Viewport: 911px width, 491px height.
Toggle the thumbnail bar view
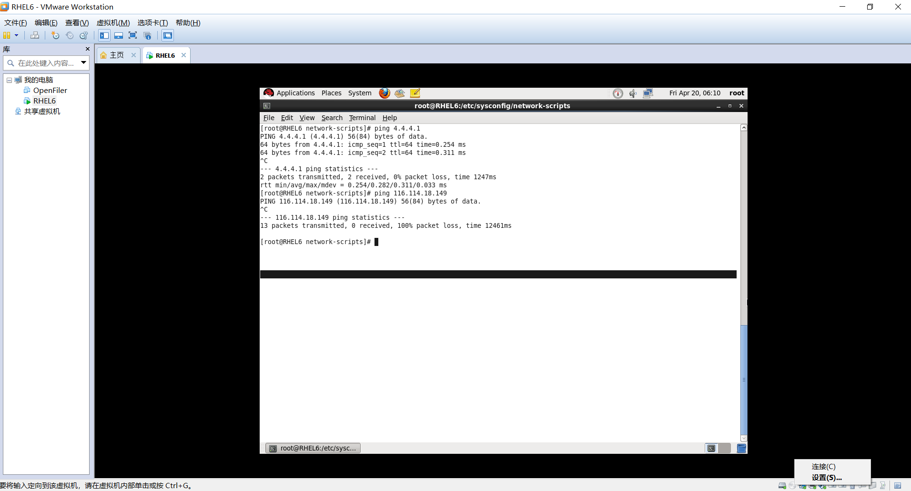coord(119,35)
